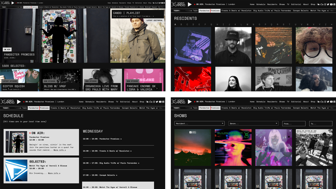
Task: Open TV in the Schedule page nav menu
Action: [117, 102]
